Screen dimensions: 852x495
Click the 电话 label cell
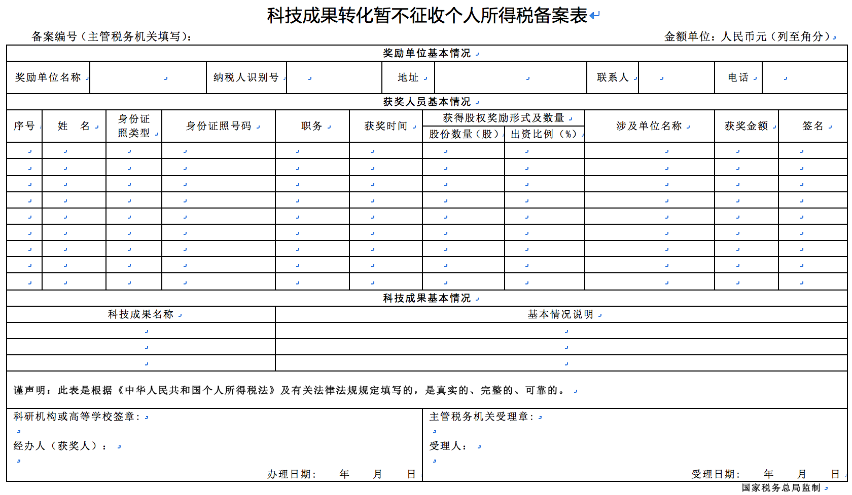pyautogui.click(x=738, y=77)
